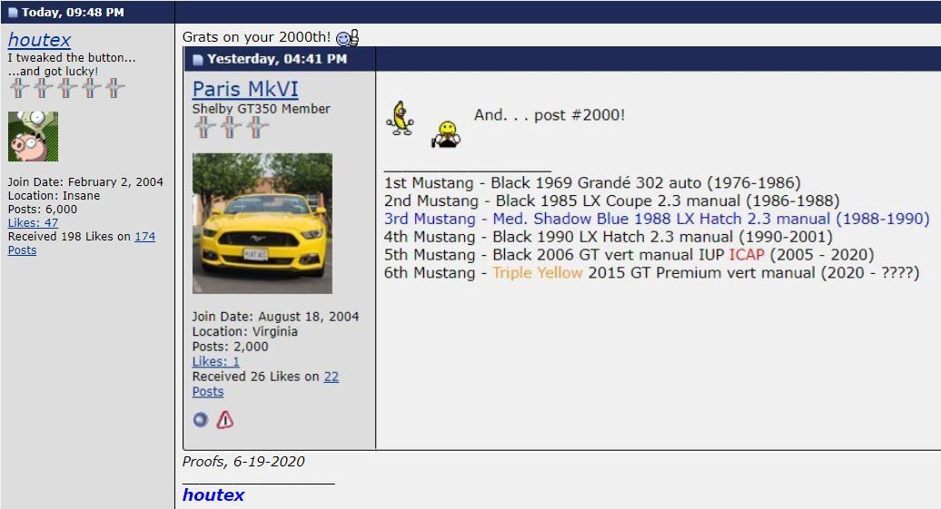Open the yellow Mustang avatar photo
Screen dimensions: 941x509
tap(262, 223)
